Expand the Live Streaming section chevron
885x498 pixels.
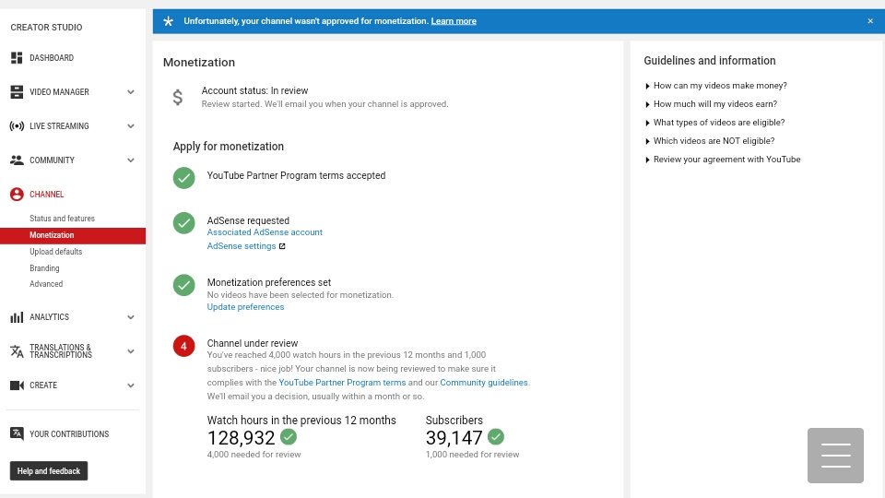tap(131, 126)
